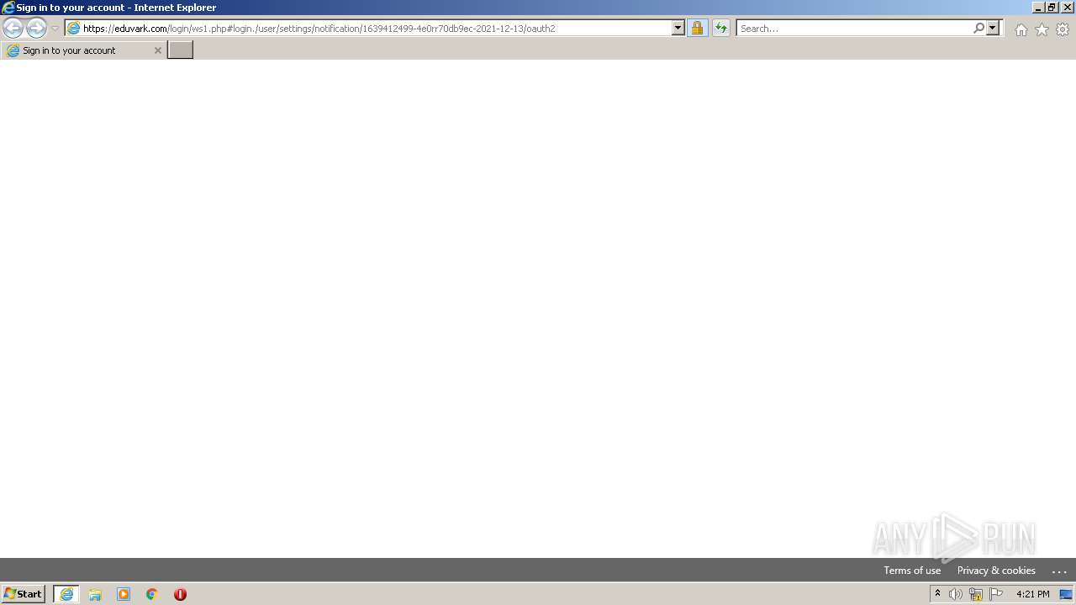This screenshot has height=605, width=1076.
Task: Open the Terms of use link
Action: coord(912,571)
